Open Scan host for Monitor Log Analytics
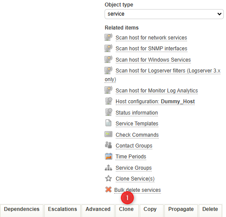226x217 pixels. click(157, 91)
